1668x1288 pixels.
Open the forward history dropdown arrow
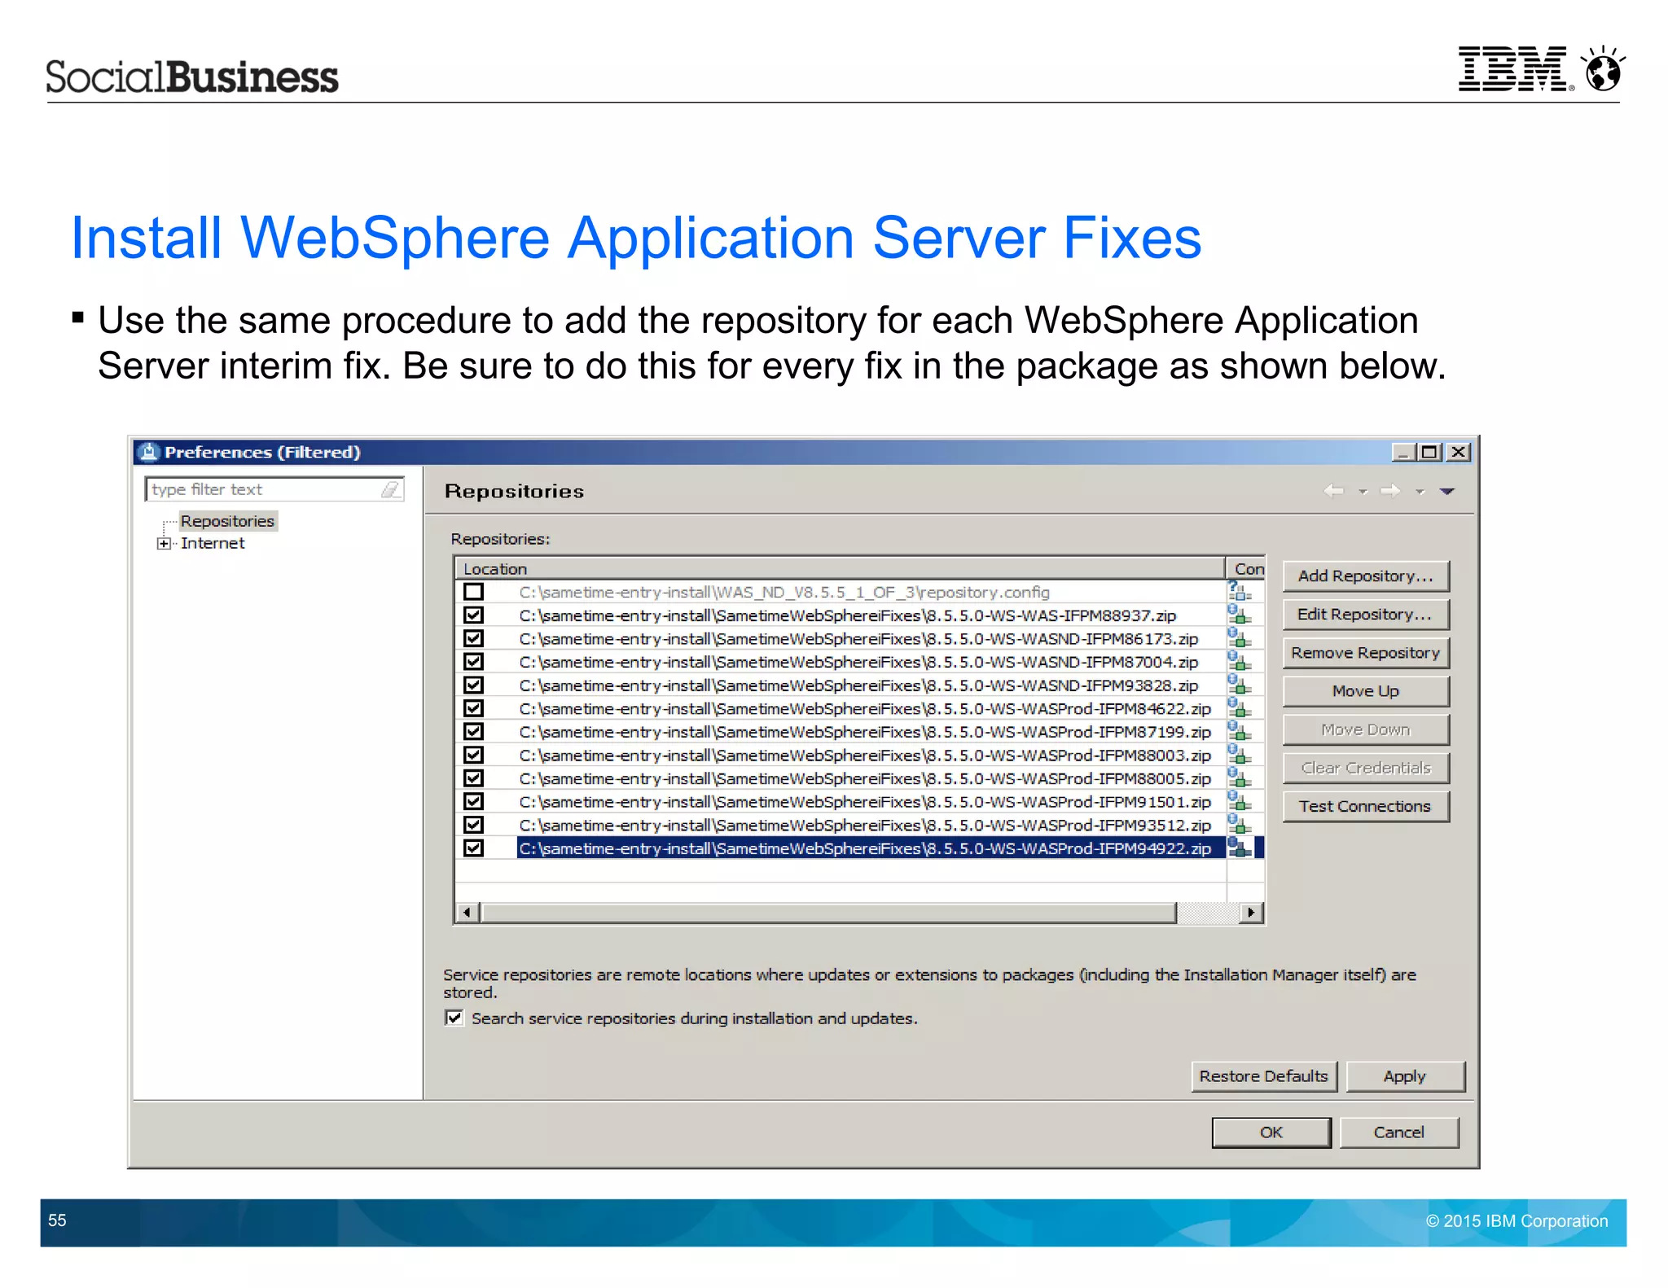coord(1420,492)
